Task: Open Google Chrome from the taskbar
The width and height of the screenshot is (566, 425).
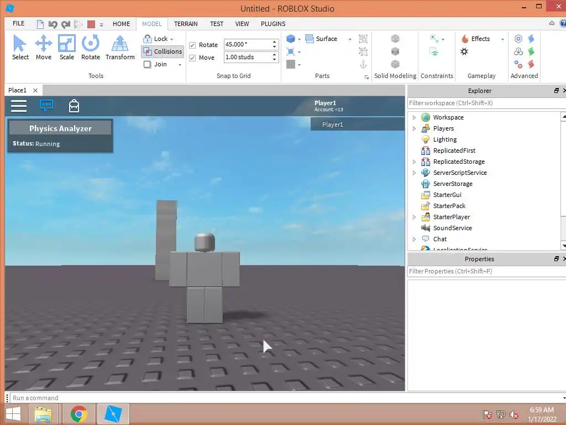Action: click(x=78, y=414)
